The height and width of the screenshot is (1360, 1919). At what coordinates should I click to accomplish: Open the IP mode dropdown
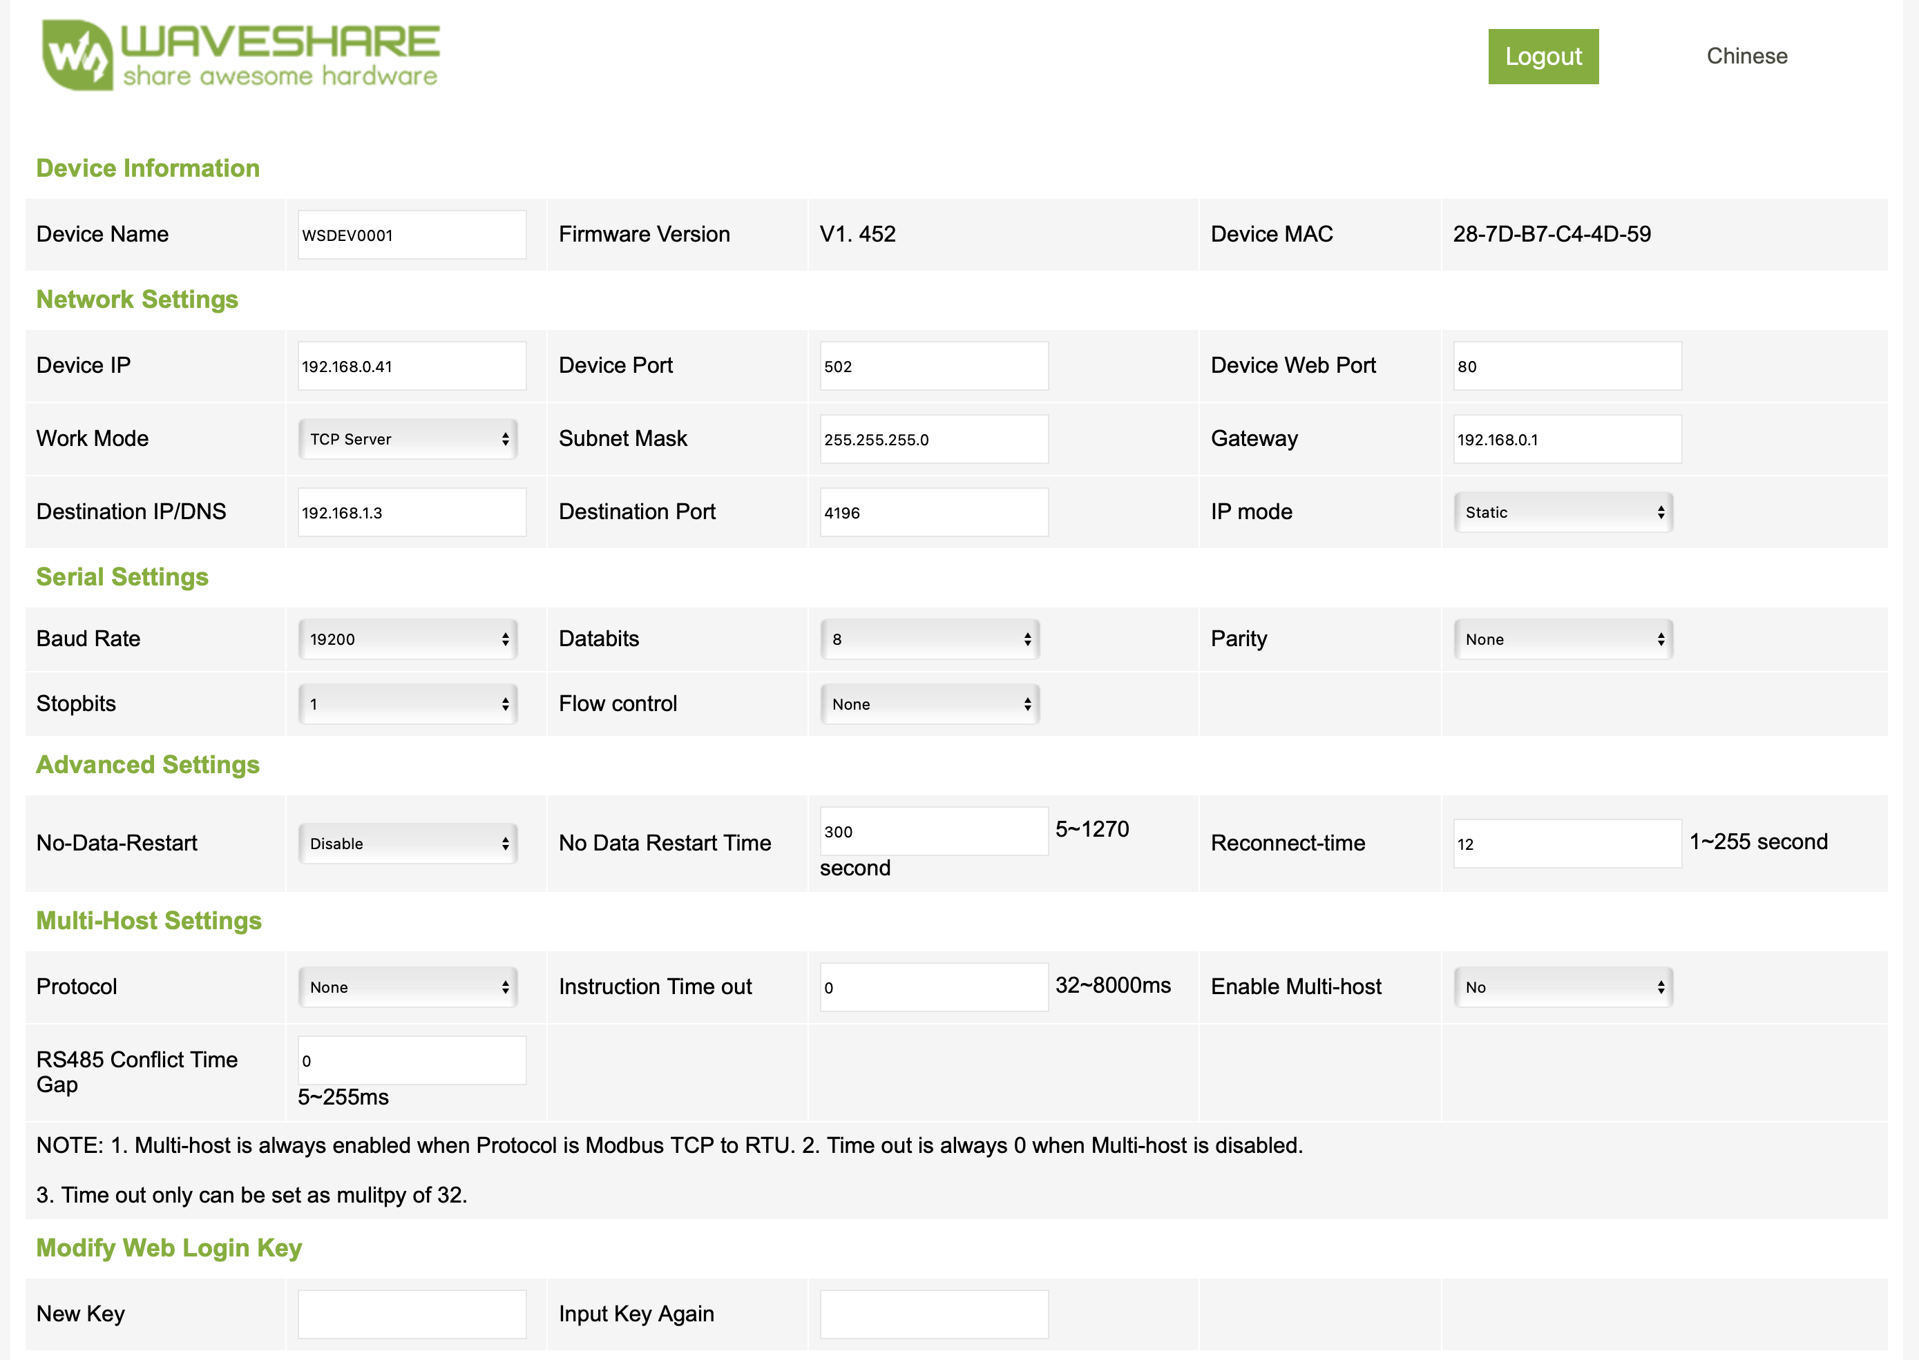tap(1563, 512)
